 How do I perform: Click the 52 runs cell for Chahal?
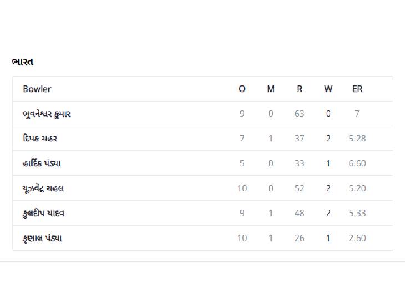[x=300, y=189]
